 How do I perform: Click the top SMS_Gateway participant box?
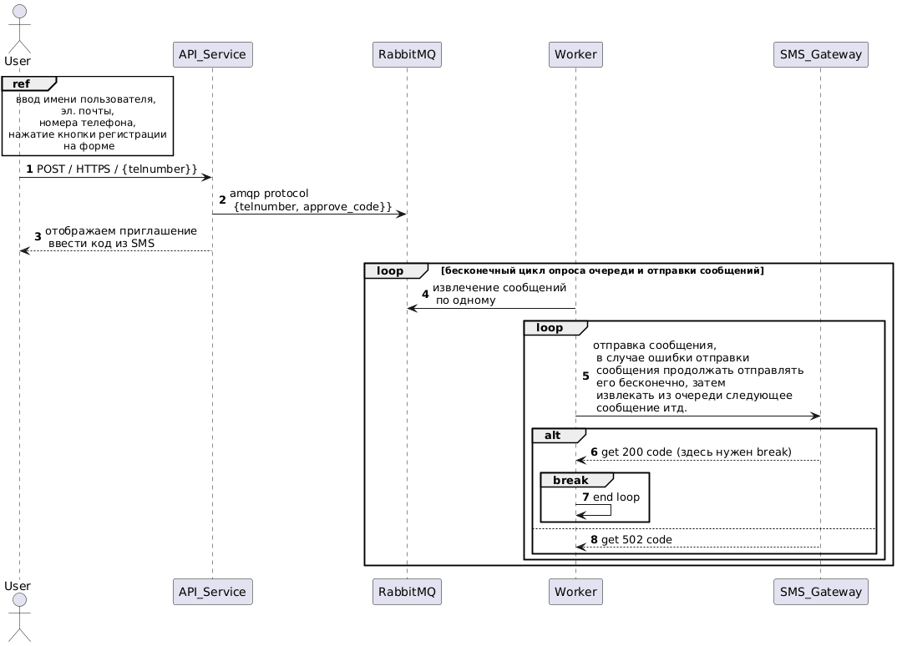pos(820,54)
